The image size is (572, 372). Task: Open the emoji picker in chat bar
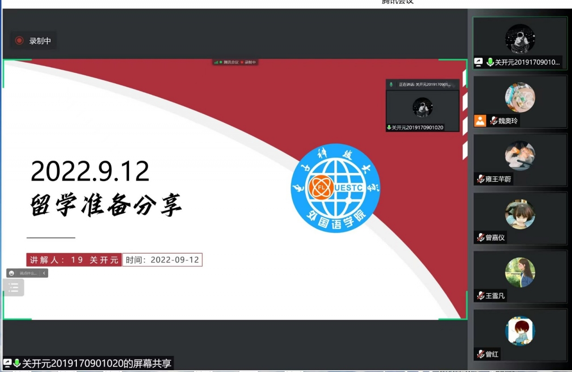(12, 273)
